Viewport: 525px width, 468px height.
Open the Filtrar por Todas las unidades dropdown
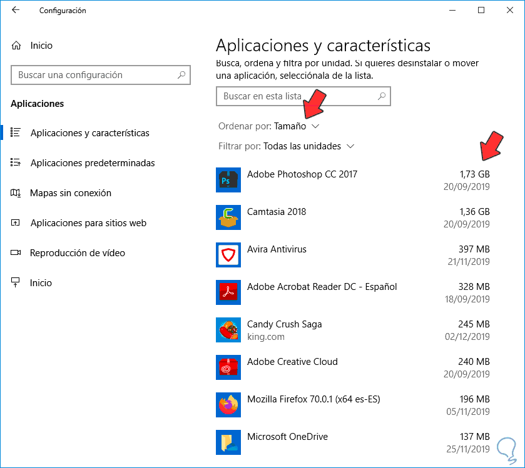[x=286, y=146]
